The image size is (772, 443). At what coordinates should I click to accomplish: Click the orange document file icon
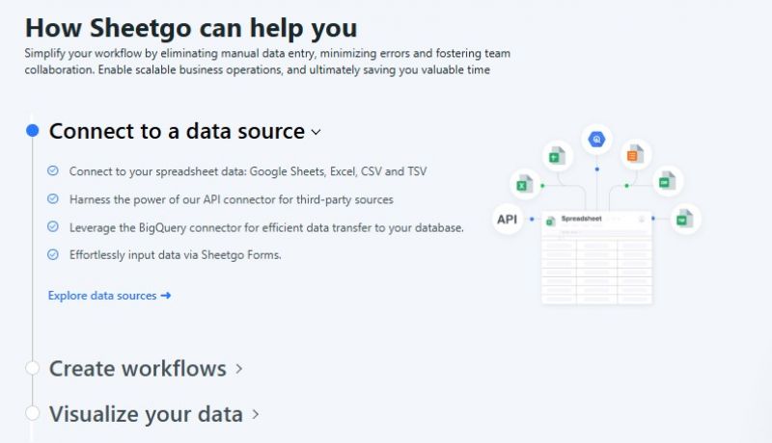point(636,154)
